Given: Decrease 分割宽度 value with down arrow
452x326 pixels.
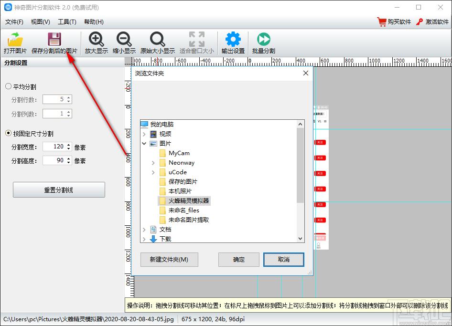Looking at the screenshot, I should (x=69, y=148).
